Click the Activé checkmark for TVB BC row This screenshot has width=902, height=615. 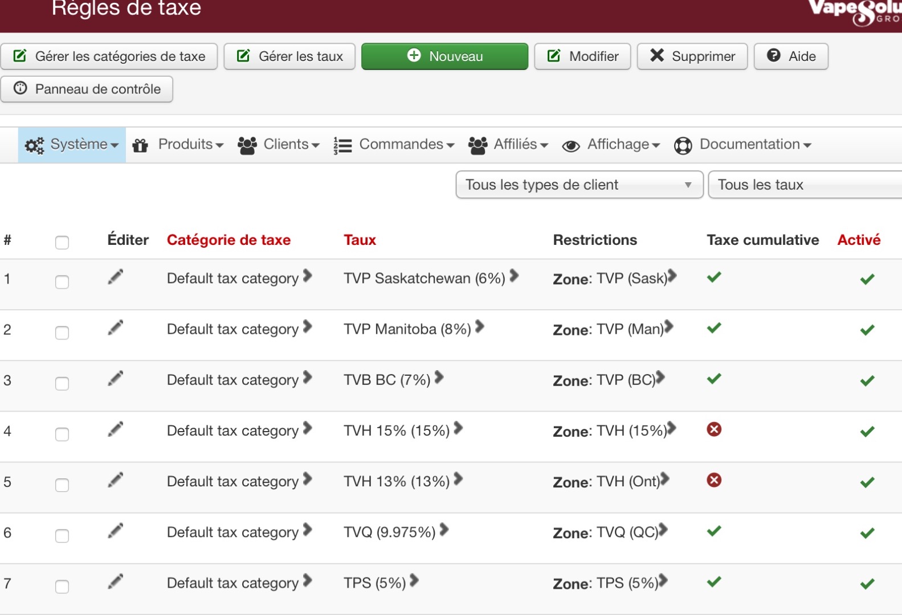(867, 381)
